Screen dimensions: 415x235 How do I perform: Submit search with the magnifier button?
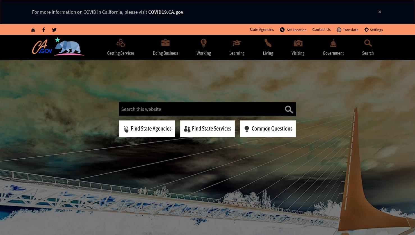pos(289,109)
